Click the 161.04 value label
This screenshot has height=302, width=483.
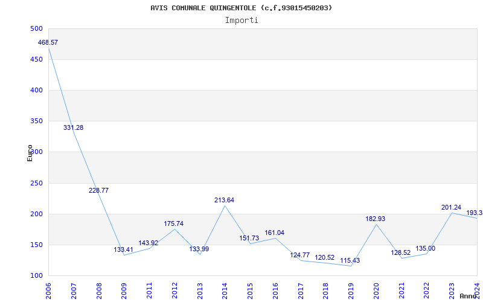[x=275, y=233]
